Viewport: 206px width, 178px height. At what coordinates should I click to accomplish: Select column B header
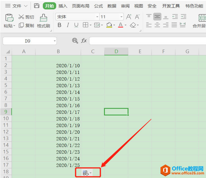58,51
